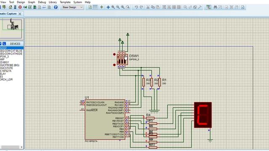This screenshot has height=151, width=269.
Task: Select 7SEG-COM-CATHODE in devices list
Action: click(11, 54)
